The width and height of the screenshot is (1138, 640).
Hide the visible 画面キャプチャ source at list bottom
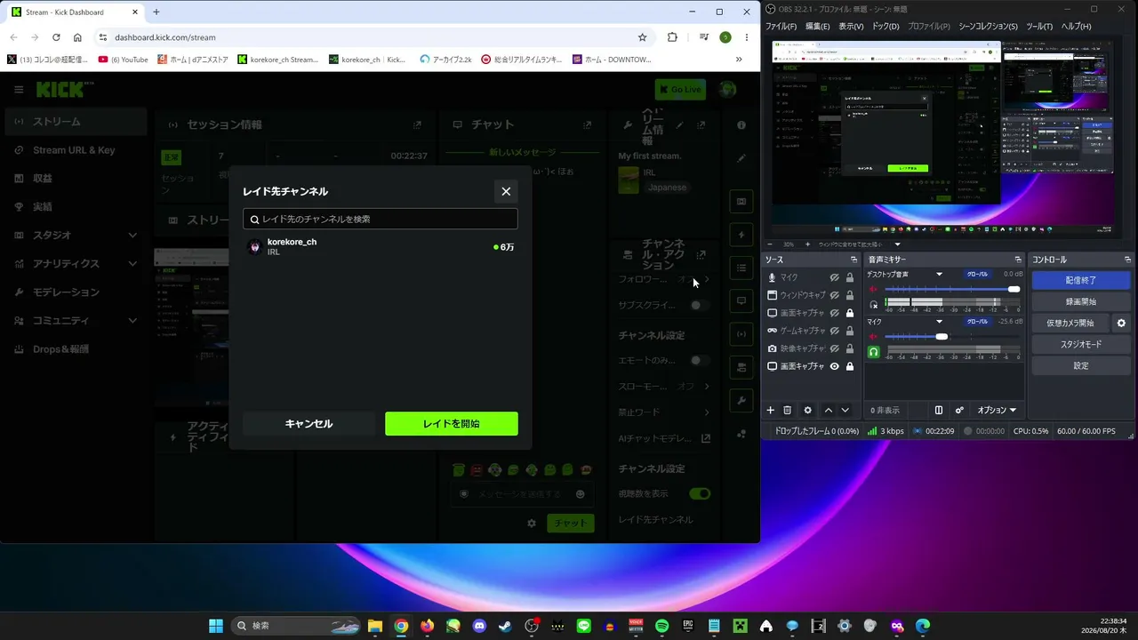[834, 366]
